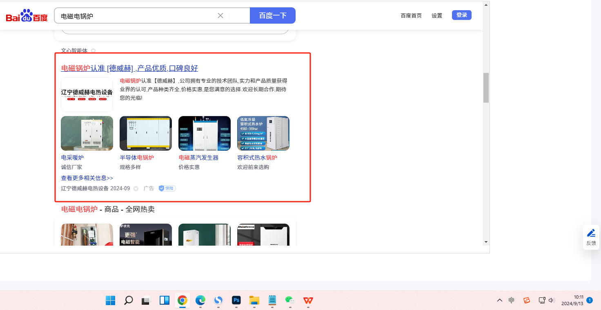Follow the 电采暖炉 link
Viewport: 601px width, 310px height.
(72, 158)
